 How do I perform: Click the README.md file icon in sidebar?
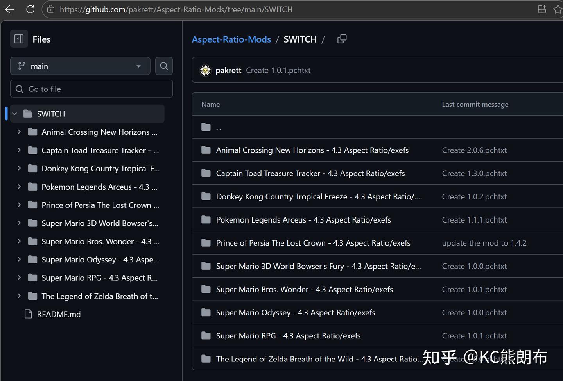tap(28, 314)
